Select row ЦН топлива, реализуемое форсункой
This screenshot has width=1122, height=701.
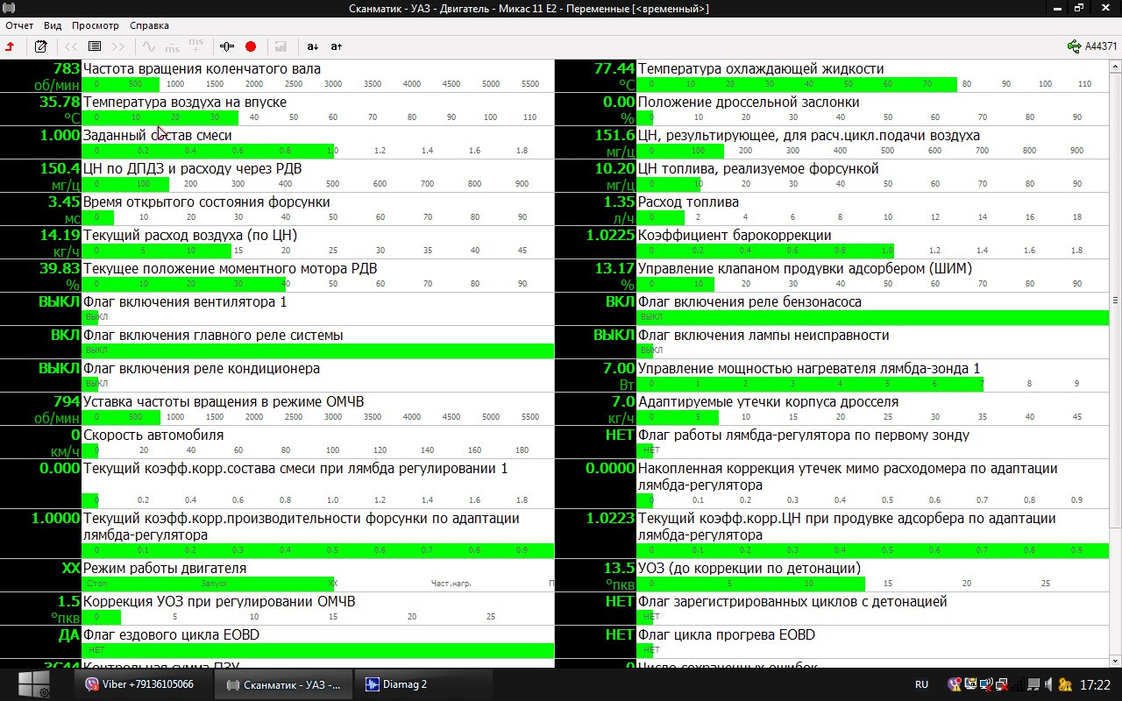(832, 176)
